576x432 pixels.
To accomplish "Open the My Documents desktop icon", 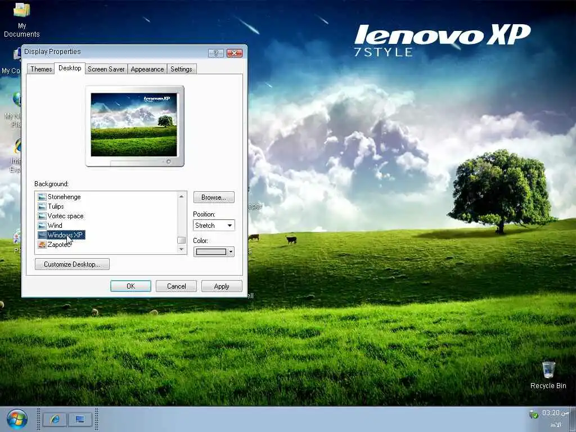I will 22,19.
